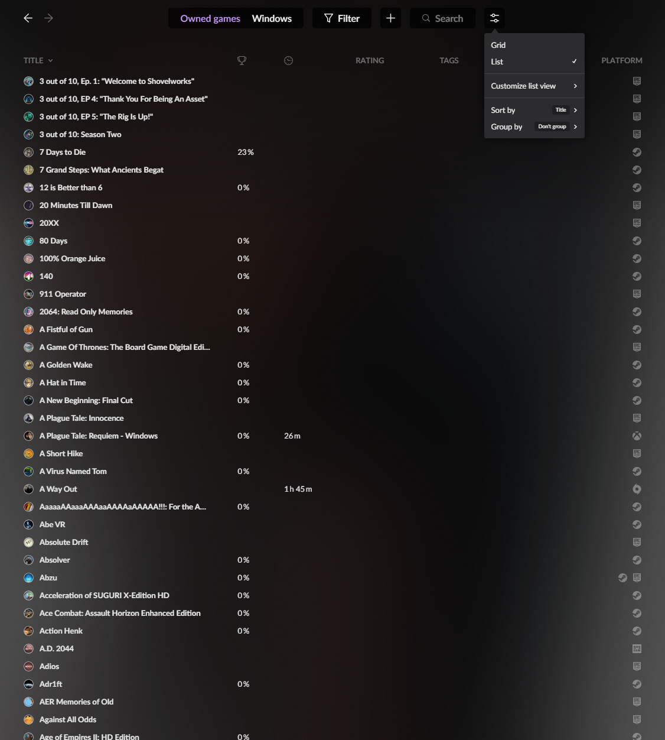Open "20 Minutes Till Dawn"
665x740 pixels.
76,205
